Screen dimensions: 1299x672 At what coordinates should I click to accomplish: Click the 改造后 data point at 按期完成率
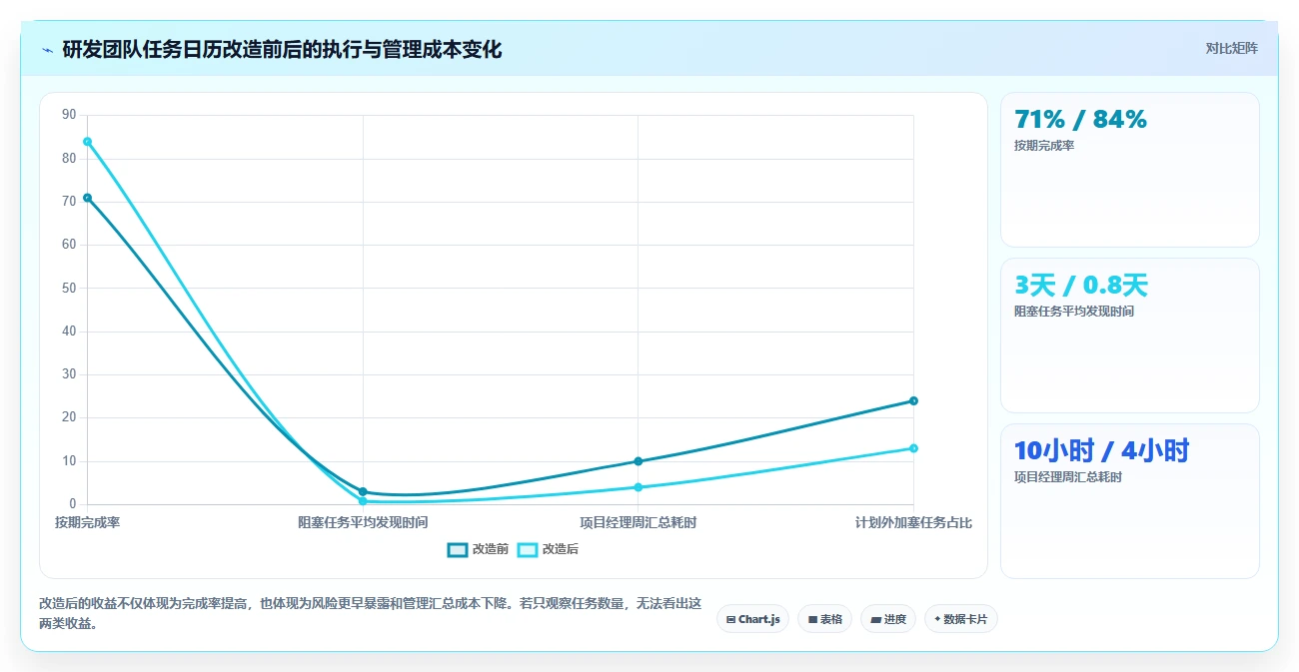click(x=88, y=142)
